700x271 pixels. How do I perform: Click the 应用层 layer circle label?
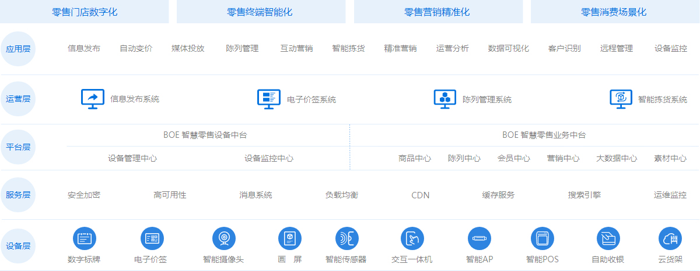point(18,49)
